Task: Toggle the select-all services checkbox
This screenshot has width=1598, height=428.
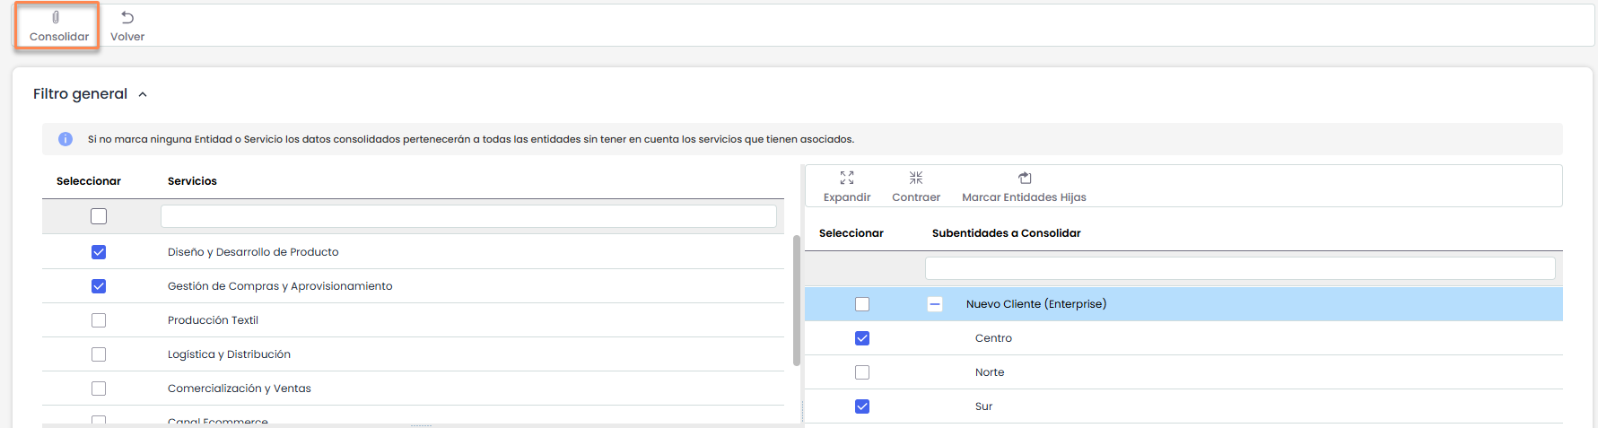Action: coord(99,216)
